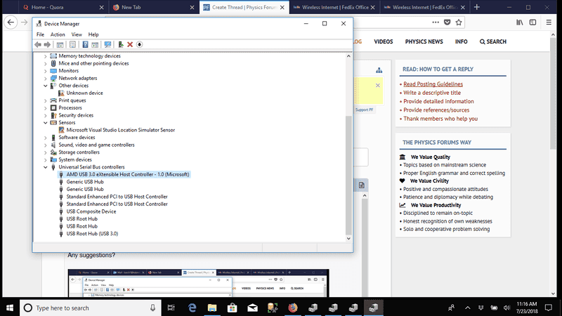Click the red X uninstall device toolbar icon

[x=130, y=44]
